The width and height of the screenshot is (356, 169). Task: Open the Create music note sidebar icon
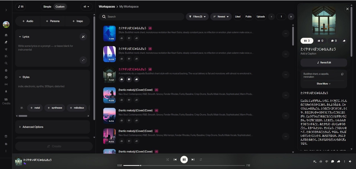click(6, 42)
